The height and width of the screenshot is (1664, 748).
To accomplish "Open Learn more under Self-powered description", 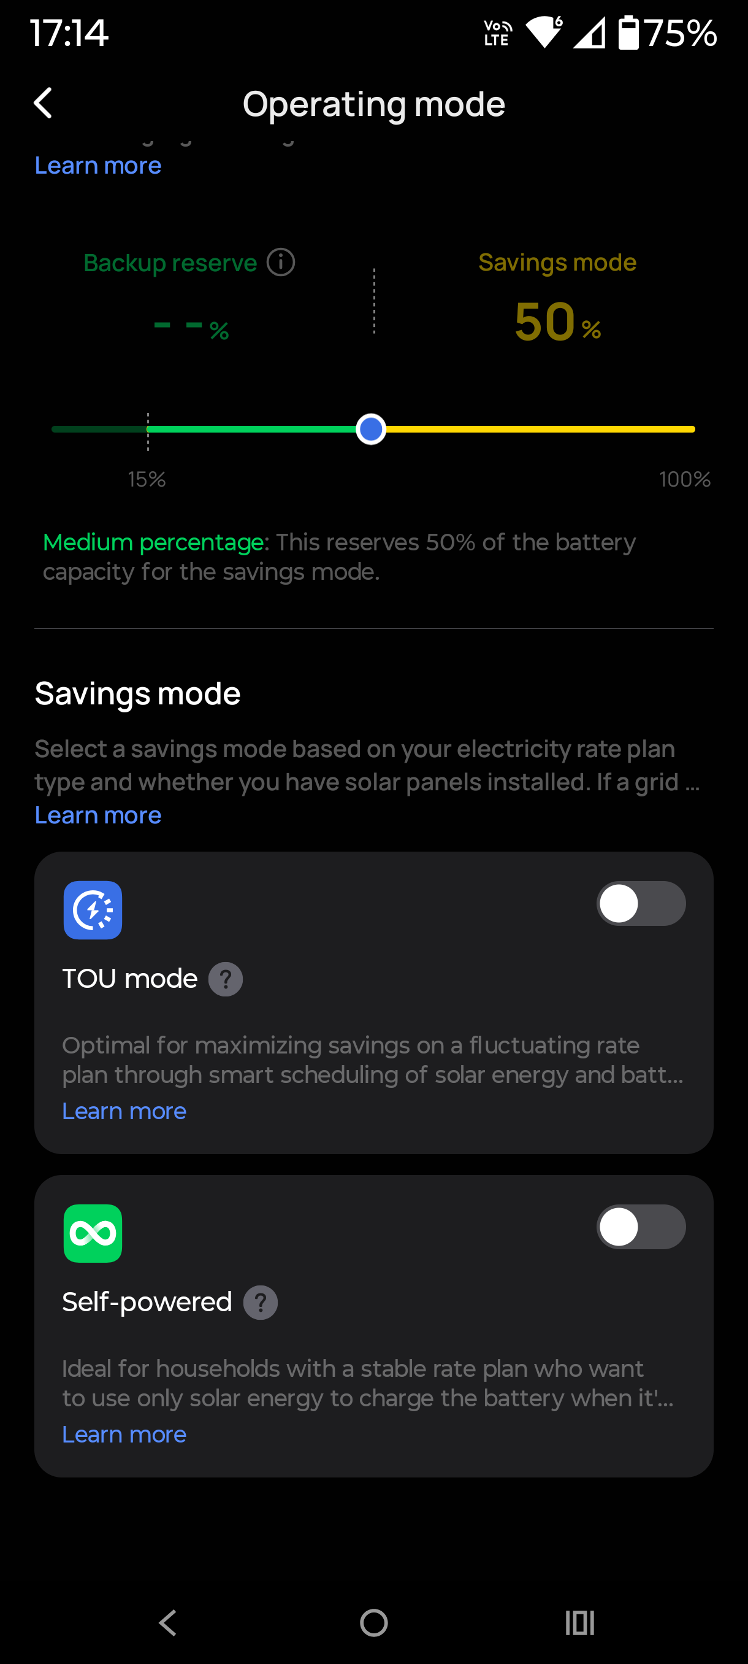I will click(124, 1434).
